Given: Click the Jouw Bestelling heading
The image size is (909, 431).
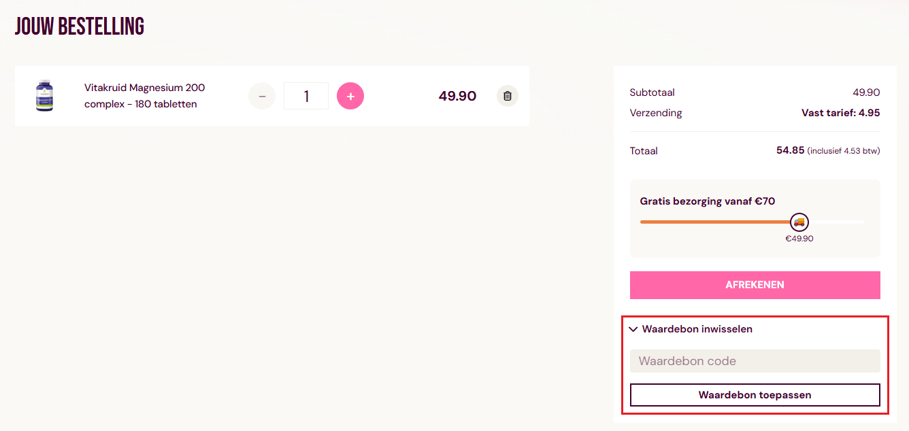Looking at the screenshot, I should point(80,27).
